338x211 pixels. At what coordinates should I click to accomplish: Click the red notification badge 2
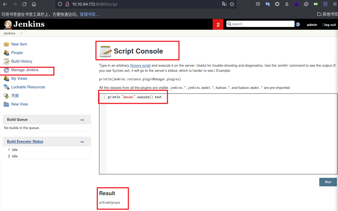218,24
